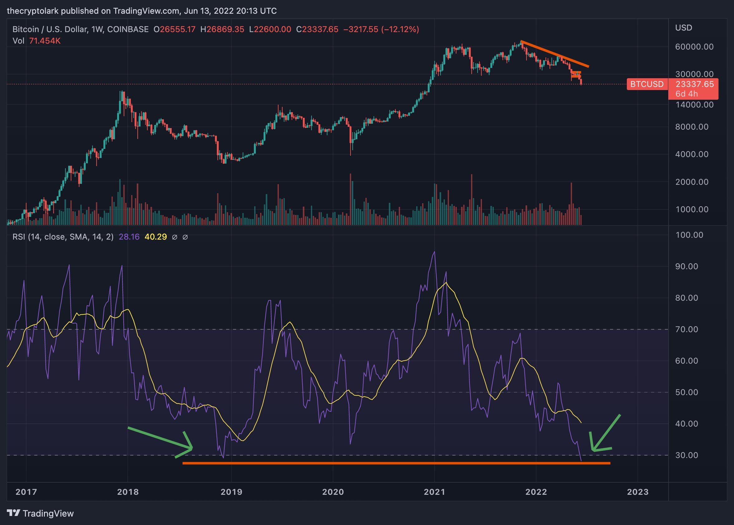Image resolution: width=734 pixels, height=525 pixels.
Task: Click the 70.00 level on RSI scale
Action: [686, 329]
